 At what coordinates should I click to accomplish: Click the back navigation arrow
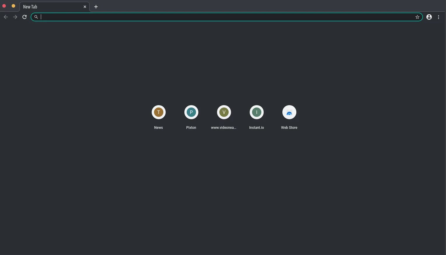[6, 17]
